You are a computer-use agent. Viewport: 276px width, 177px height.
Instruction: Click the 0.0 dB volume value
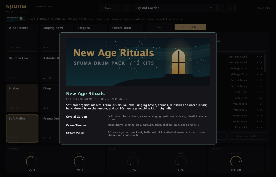point(236,170)
